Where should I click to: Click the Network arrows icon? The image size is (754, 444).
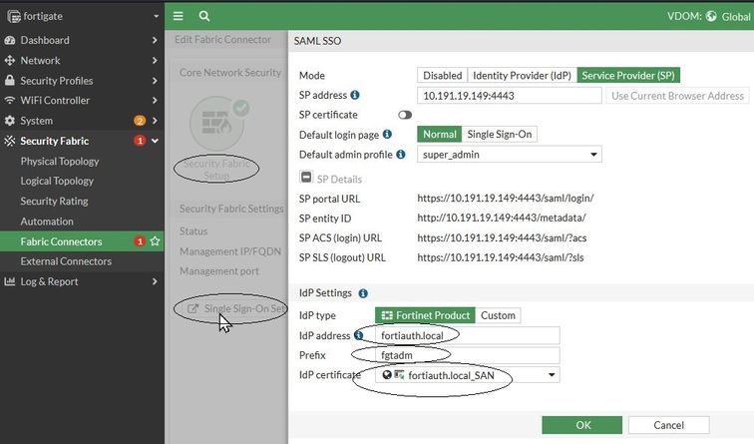(x=10, y=61)
